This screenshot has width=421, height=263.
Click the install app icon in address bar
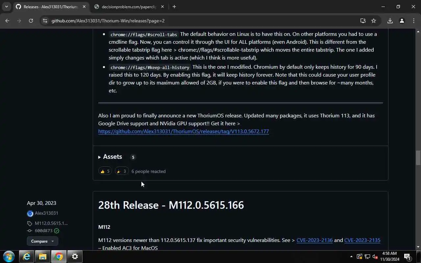[x=363, y=21]
